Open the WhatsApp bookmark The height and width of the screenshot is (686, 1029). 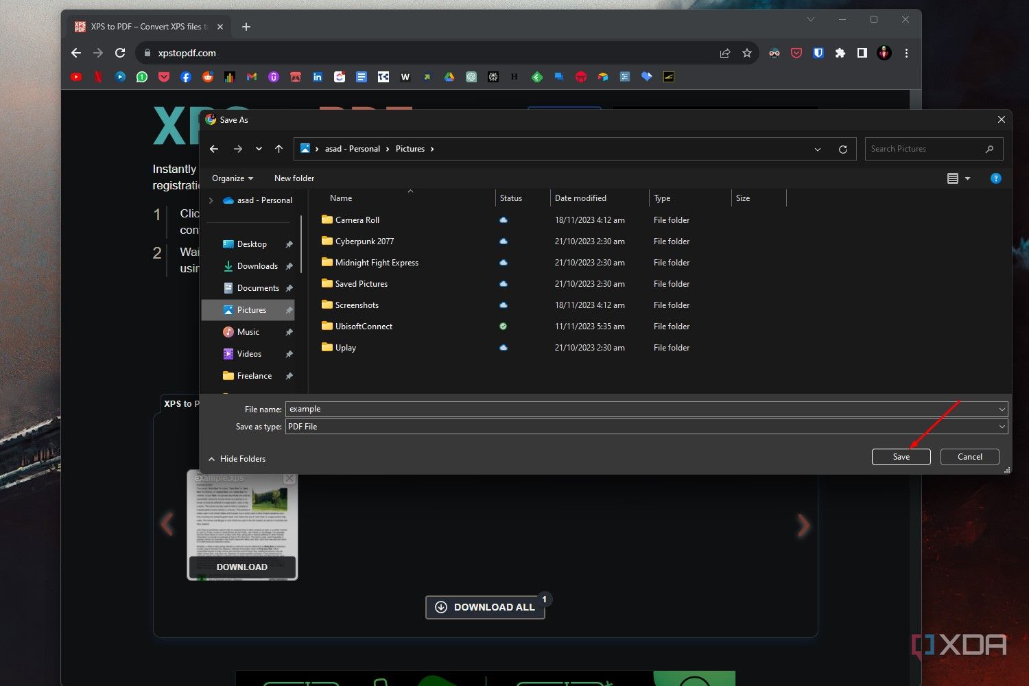pos(142,77)
